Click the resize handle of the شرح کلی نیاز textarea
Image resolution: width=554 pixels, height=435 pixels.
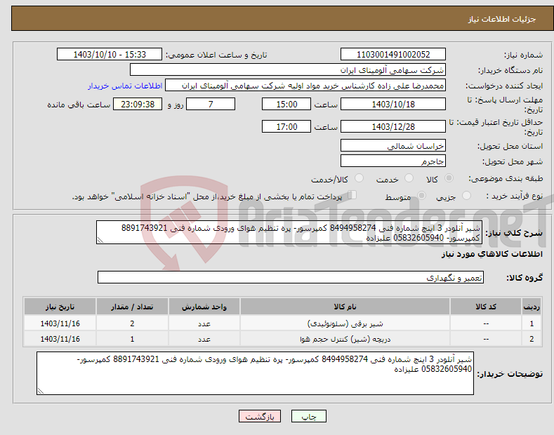[100, 240]
